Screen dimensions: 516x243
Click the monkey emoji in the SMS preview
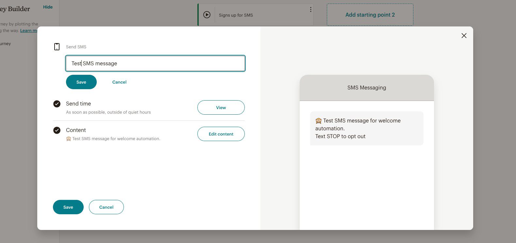pos(319,121)
